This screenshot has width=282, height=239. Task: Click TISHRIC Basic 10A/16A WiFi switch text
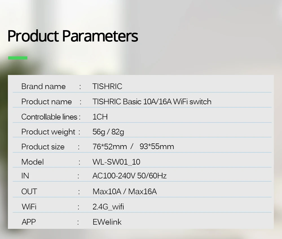coord(152,102)
